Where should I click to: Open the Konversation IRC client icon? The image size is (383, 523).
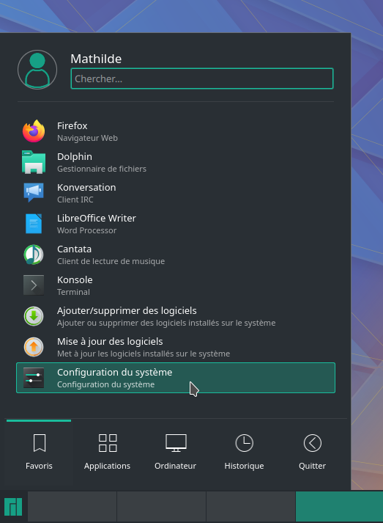pos(34,192)
